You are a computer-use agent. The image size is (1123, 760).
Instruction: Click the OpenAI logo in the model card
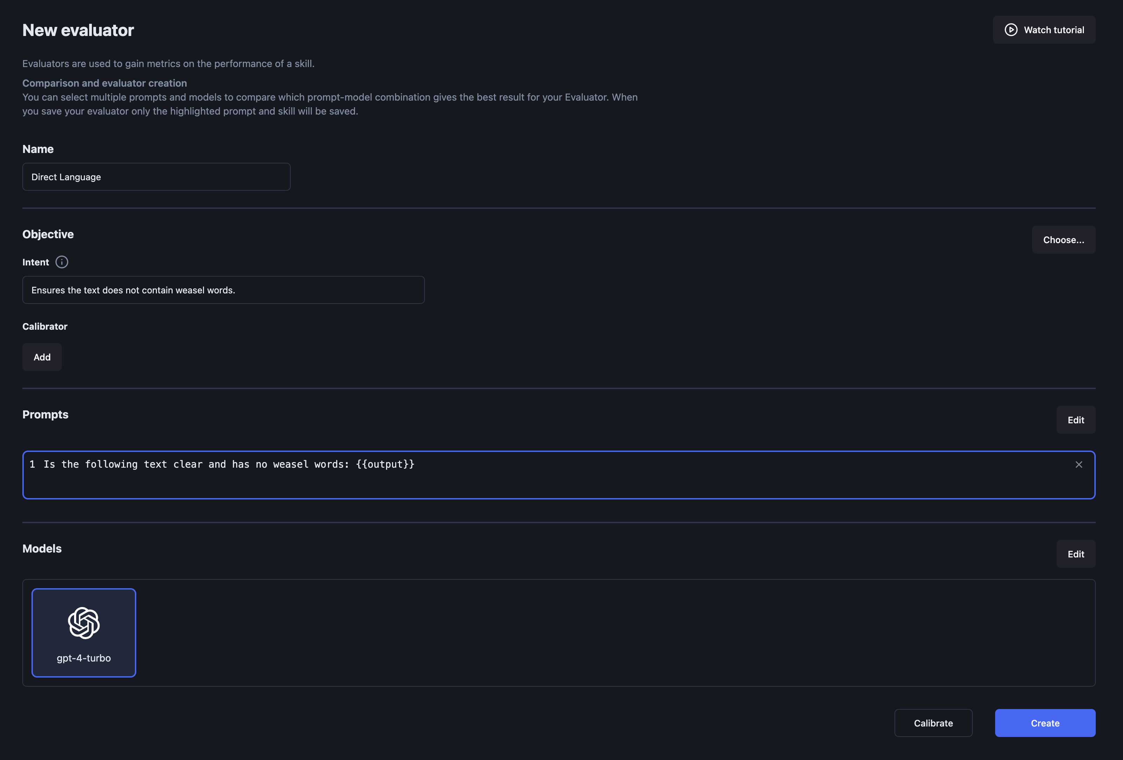coord(84,623)
